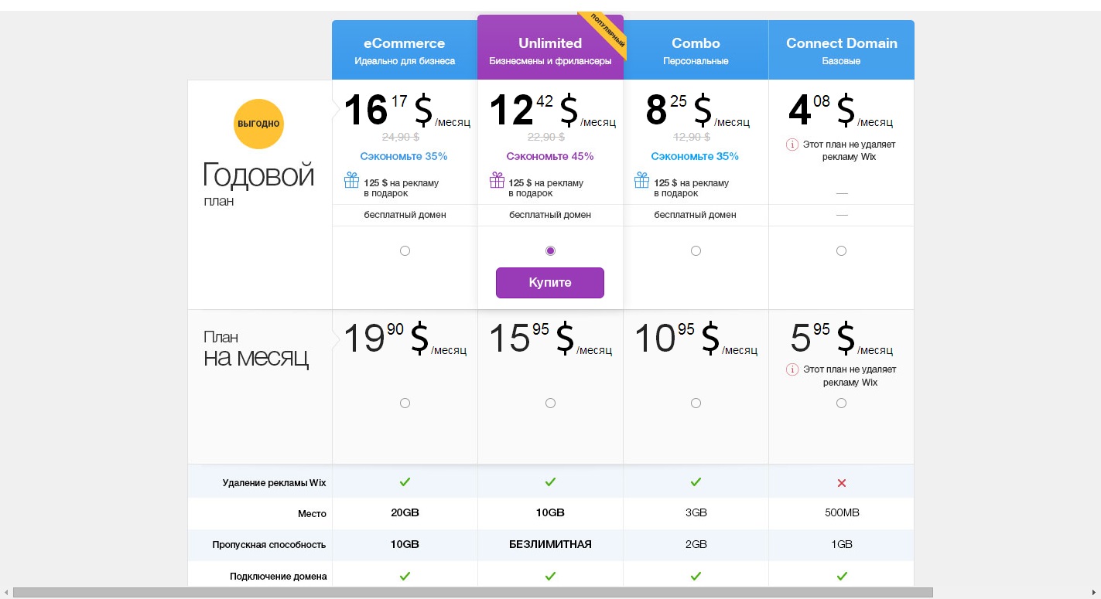The height and width of the screenshot is (599, 1101).
Task: Click the 12.42 $ yearly Unlimited price
Action: click(552, 111)
